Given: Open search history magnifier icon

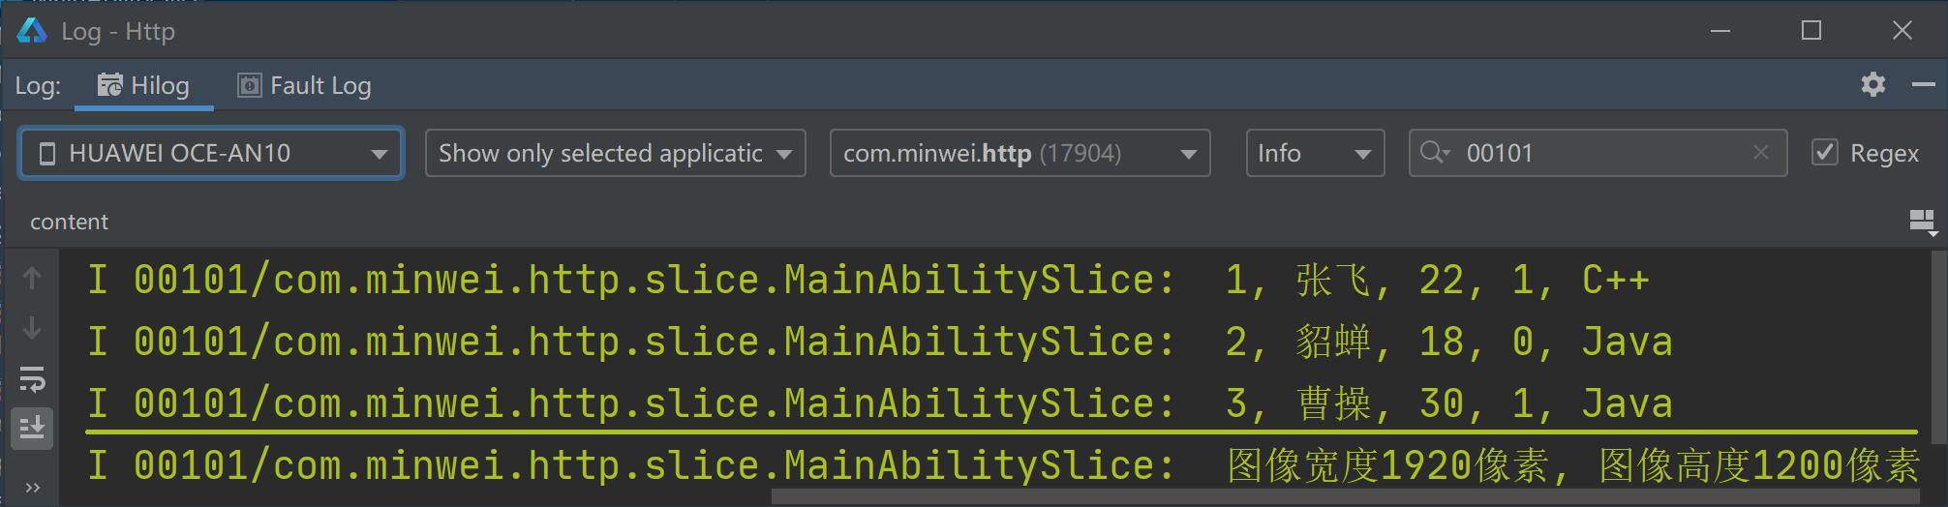Looking at the screenshot, I should [1435, 153].
